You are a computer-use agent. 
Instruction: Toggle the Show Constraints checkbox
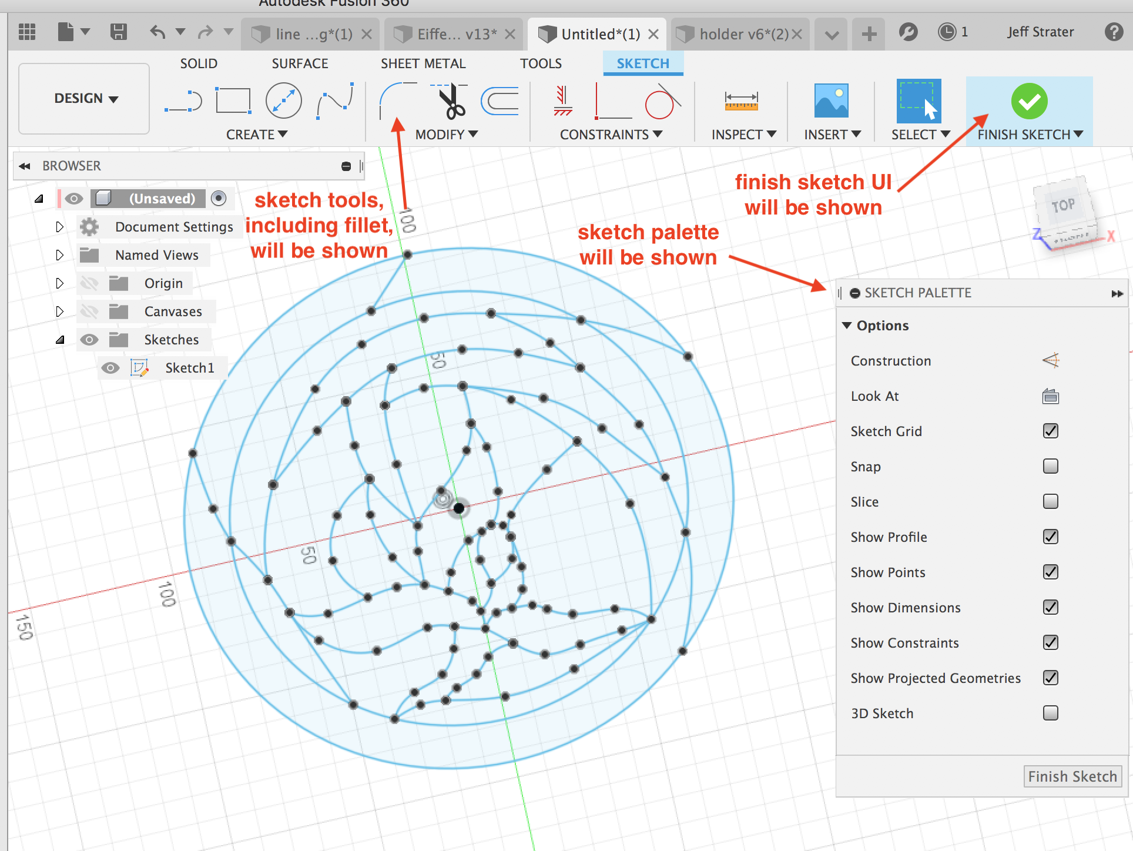click(x=1051, y=642)
